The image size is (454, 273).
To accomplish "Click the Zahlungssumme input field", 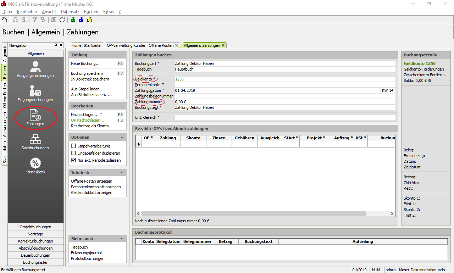I will pyautogui.click(x=284, y=102).
